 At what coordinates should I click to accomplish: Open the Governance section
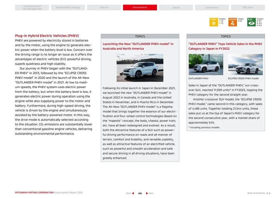212,7
